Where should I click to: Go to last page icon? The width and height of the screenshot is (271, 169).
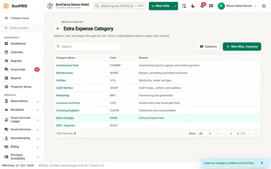(x=256, y=133)
